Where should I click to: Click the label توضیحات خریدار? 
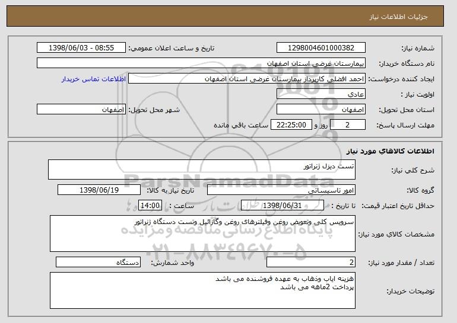(x=410, y=291)
